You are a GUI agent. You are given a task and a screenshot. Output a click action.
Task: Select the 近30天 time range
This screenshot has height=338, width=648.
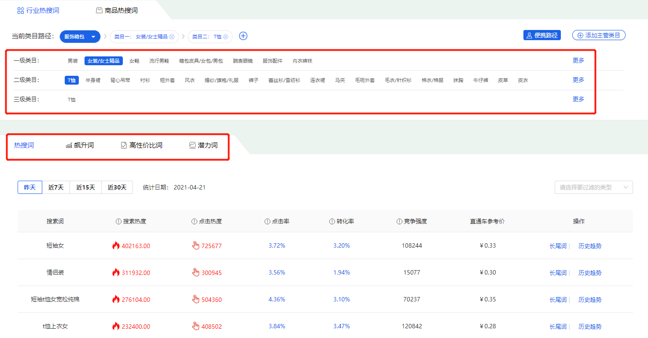(x=117, y=187)
